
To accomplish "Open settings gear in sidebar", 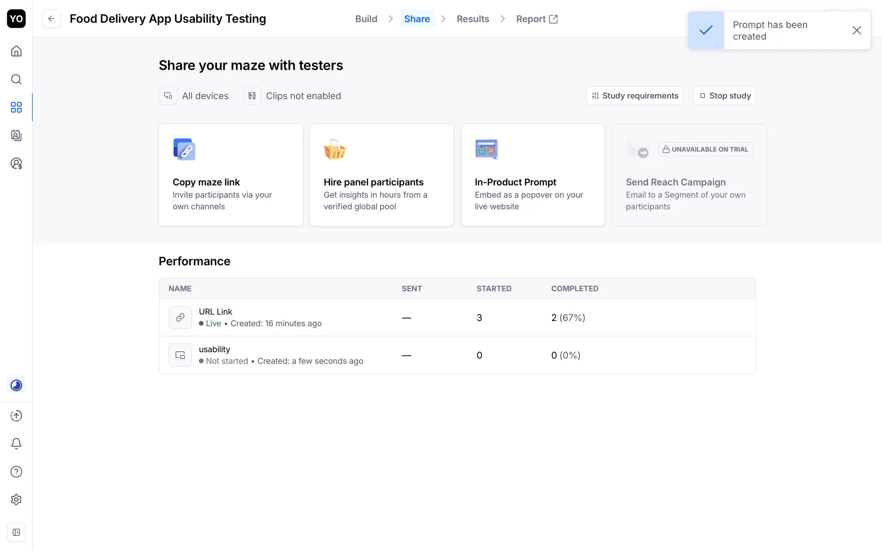I will click(16, 500).
